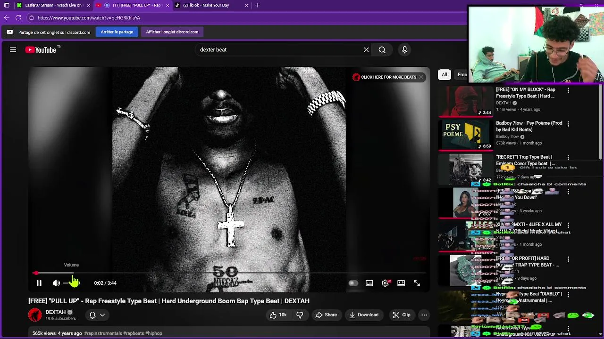The width and height of the screenshot is (604, 339).
Task: Close the YouTube 'PULL UP' tab
Action: (168, 5)
